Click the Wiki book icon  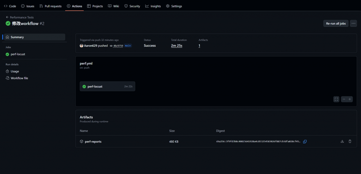tap(110, 6)
